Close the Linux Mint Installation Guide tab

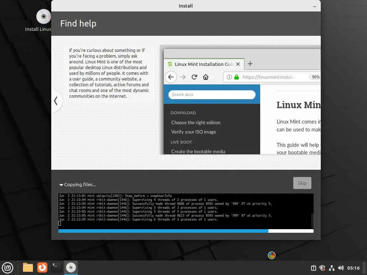point(238,64)
